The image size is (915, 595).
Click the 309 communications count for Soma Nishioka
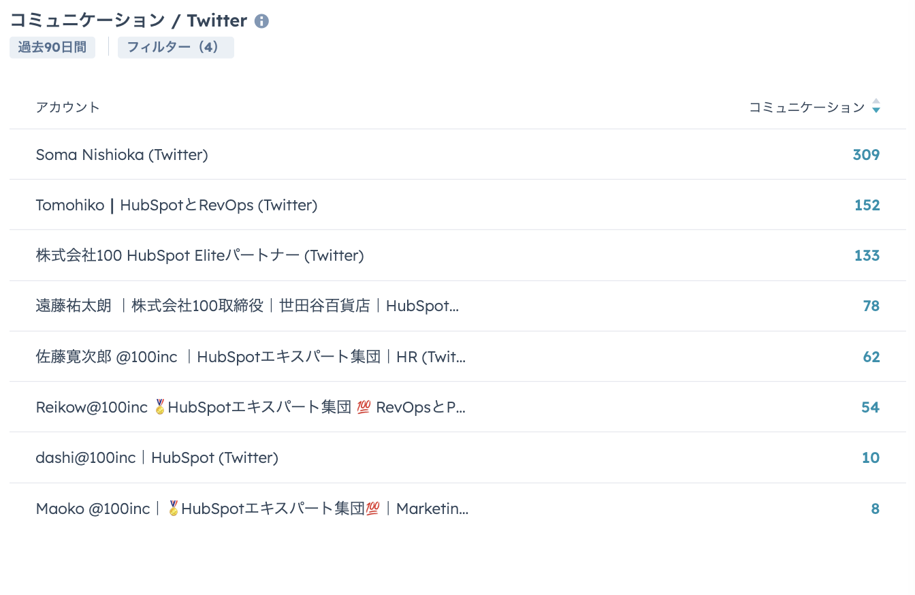tap(865, 155)
